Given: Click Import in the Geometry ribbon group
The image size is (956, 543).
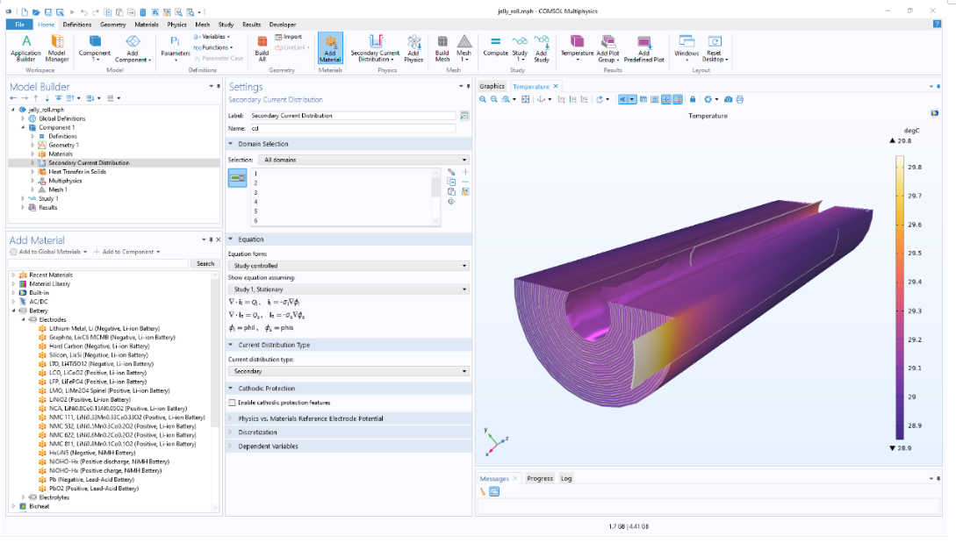Looking at the screenshot, I should (x=289, y=37).
